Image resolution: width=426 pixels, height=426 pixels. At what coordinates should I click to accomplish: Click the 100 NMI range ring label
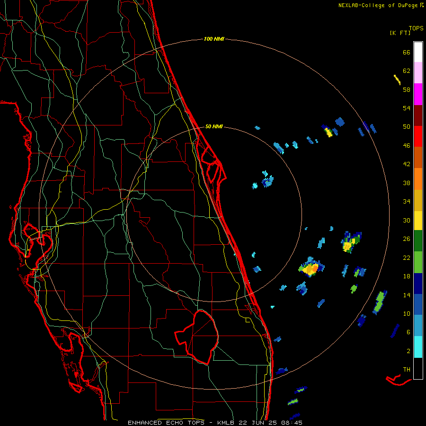click(214, 39)
